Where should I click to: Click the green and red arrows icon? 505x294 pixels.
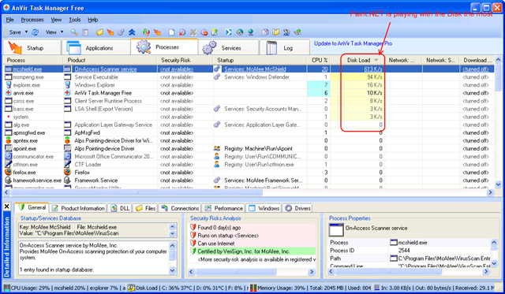tap(146, 32)
